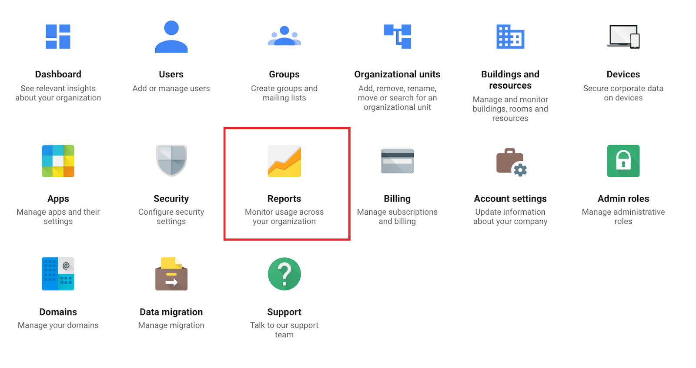Image resolution: width=696 pixels, height=368 pixels.
Task: Open the colorful Apps grid icon
Action: click(x=58, y=161)
